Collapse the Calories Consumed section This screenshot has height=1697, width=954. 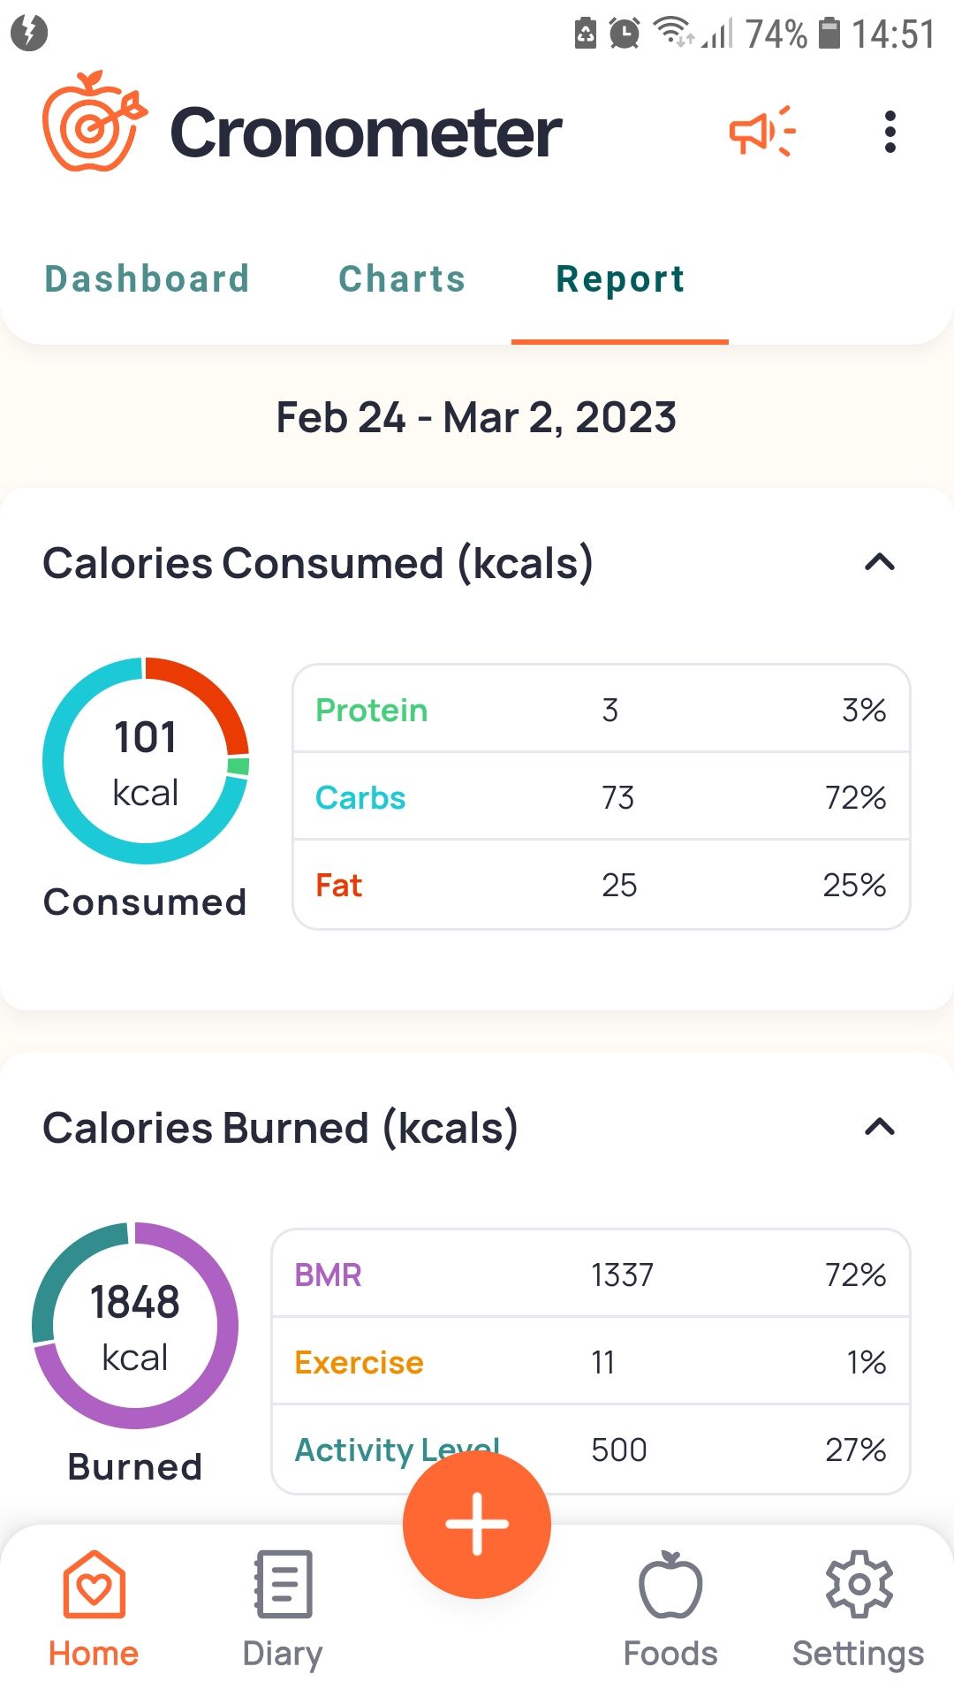coord(879,563)
